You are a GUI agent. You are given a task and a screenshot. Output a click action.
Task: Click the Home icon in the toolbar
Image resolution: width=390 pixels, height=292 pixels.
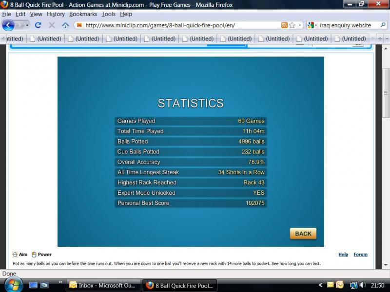65,25
